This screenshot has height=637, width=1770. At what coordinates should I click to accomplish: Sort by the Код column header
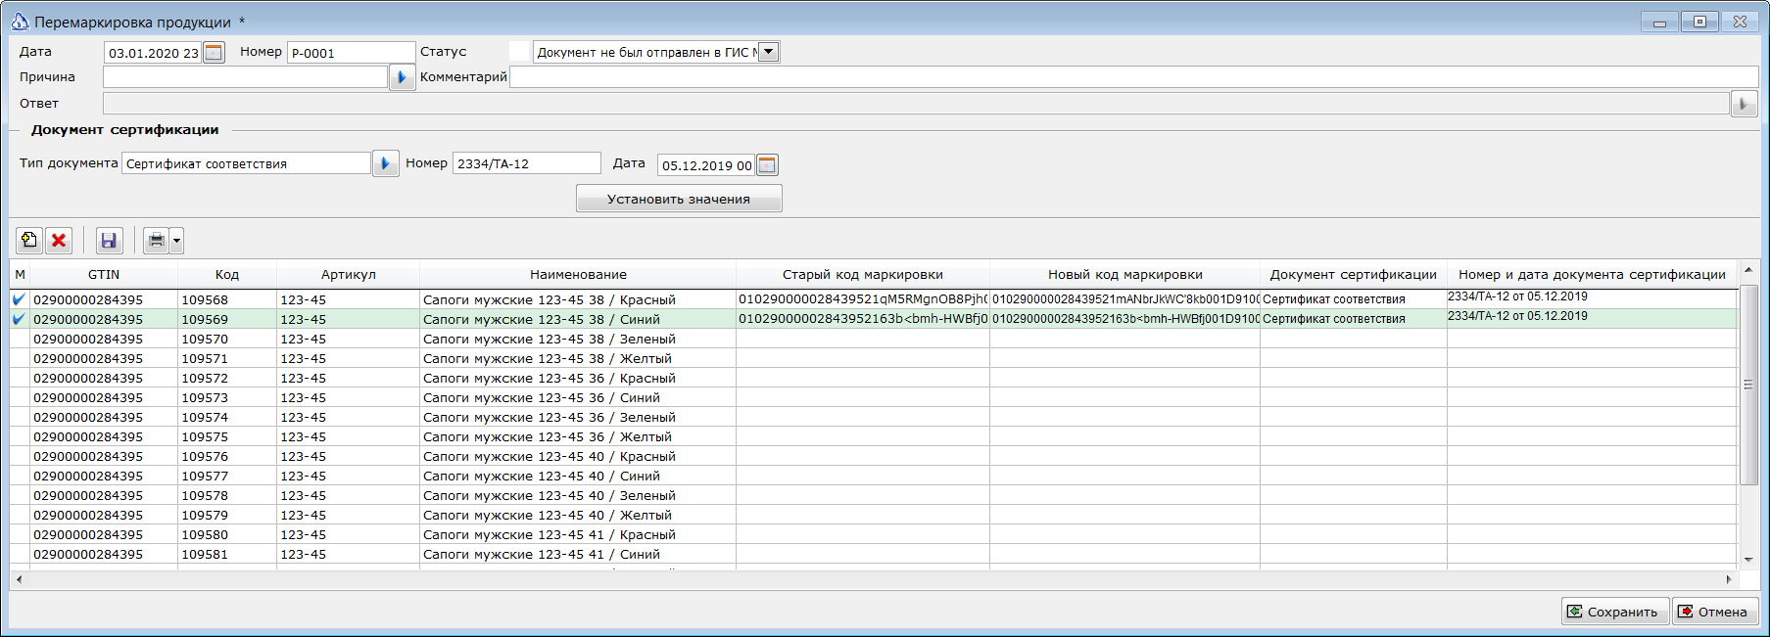[x=227, y=275]
